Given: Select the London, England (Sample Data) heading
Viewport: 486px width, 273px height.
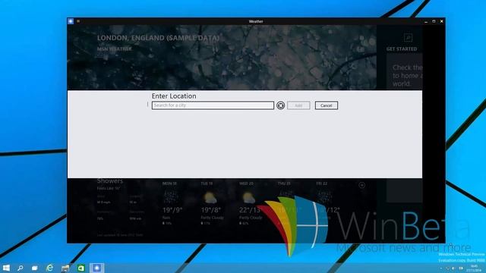Looking at the screenshot, I should click(x=158, y=38).
